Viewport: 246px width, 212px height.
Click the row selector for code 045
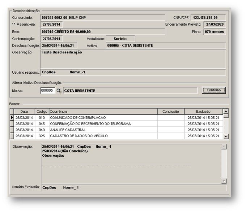[12, 124]
